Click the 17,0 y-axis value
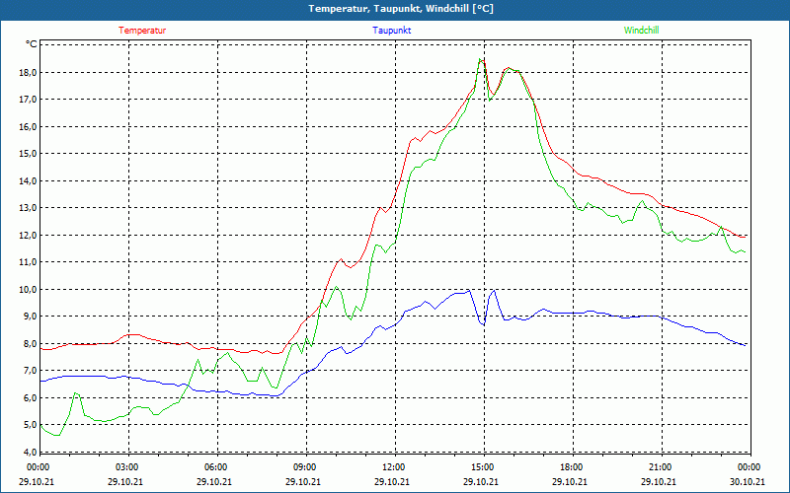The width and height of the screenshot is (790, 493). pos(29,100)
